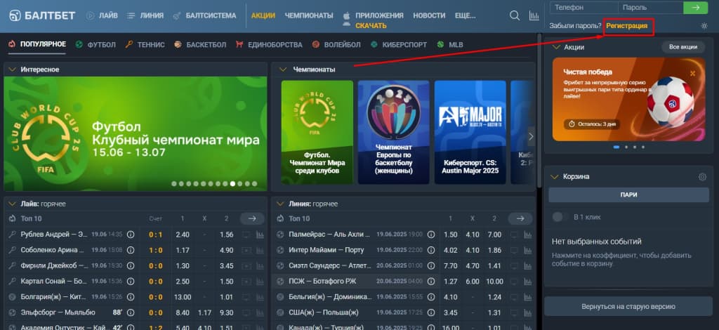The width and height of the screenshot is (719, 330).
Task: Open the women's basketball Euro championship card
Action: point(393,133)
